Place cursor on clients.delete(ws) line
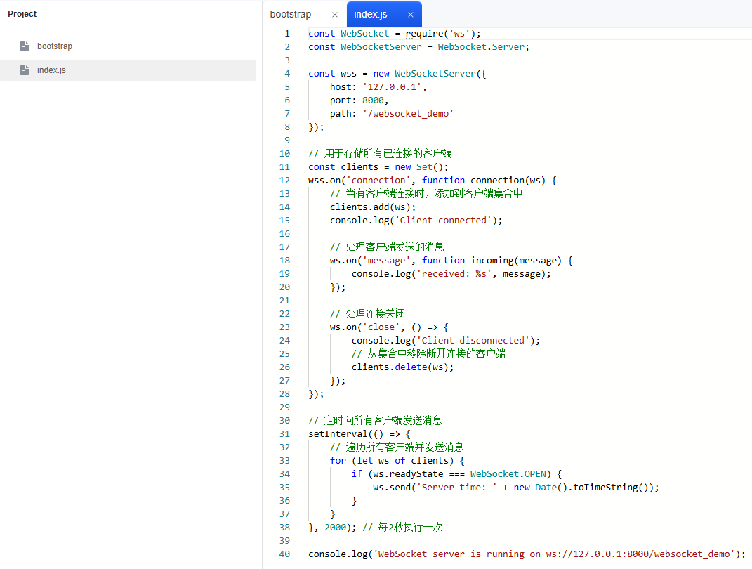Image resolution: width=752 pixels, height=569 pixels. tap(402, 367)
